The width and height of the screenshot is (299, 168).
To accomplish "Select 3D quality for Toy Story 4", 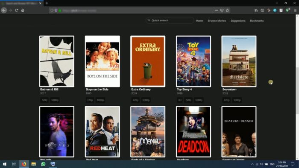I will point(180,100).
